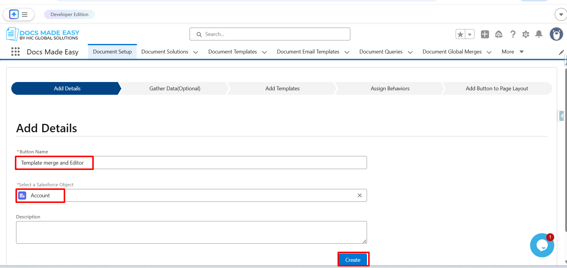Screen dimensions: 567x268
Task: Open the global actions plus icon
Action: 485,34
